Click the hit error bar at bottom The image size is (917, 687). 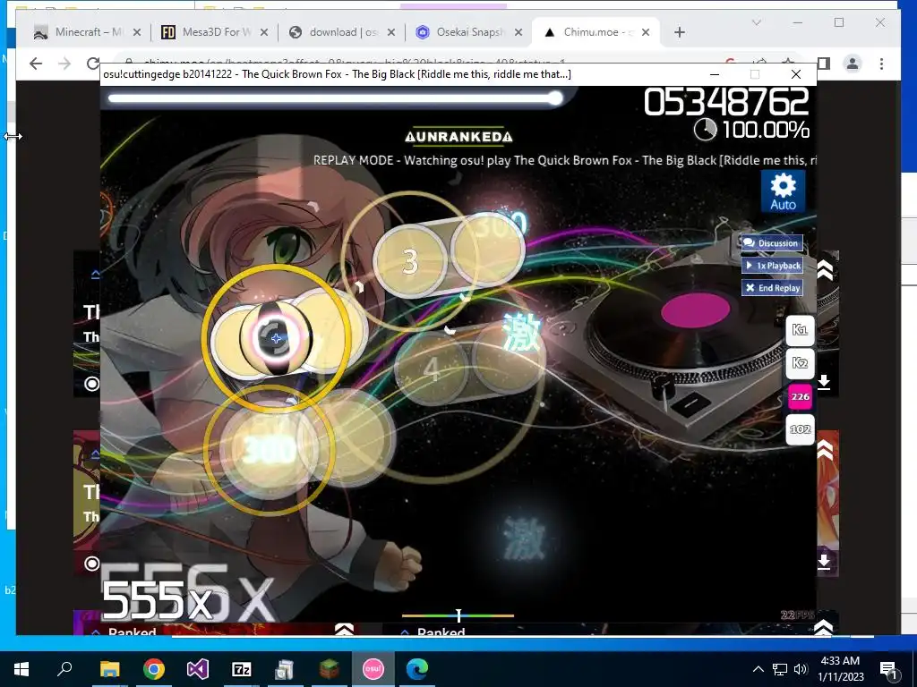(458, 615)
